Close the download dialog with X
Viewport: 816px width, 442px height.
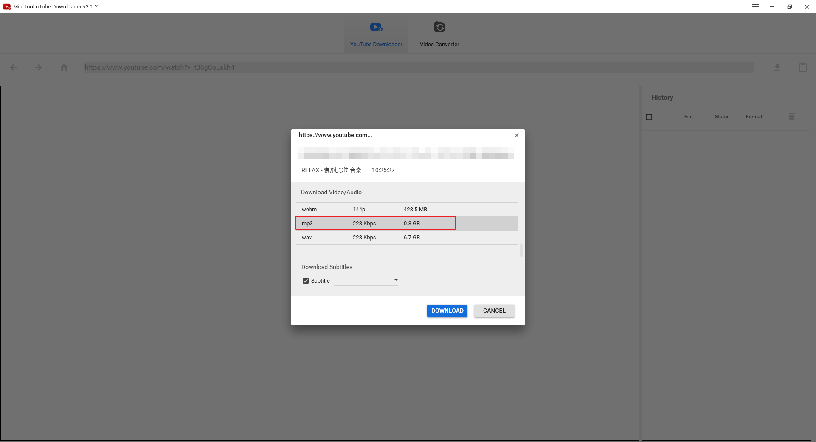(x=517, y=135)
